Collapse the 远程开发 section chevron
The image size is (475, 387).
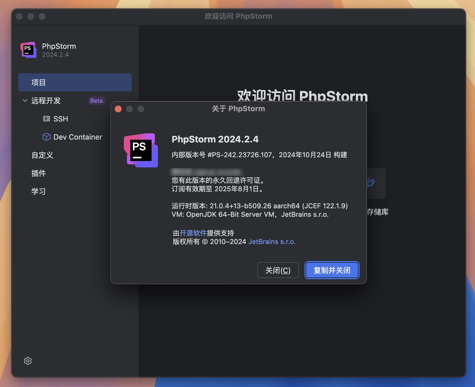click(x=25, y=100)
